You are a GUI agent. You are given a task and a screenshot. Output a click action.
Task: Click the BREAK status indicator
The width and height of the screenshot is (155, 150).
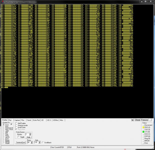tap(143, 141)
